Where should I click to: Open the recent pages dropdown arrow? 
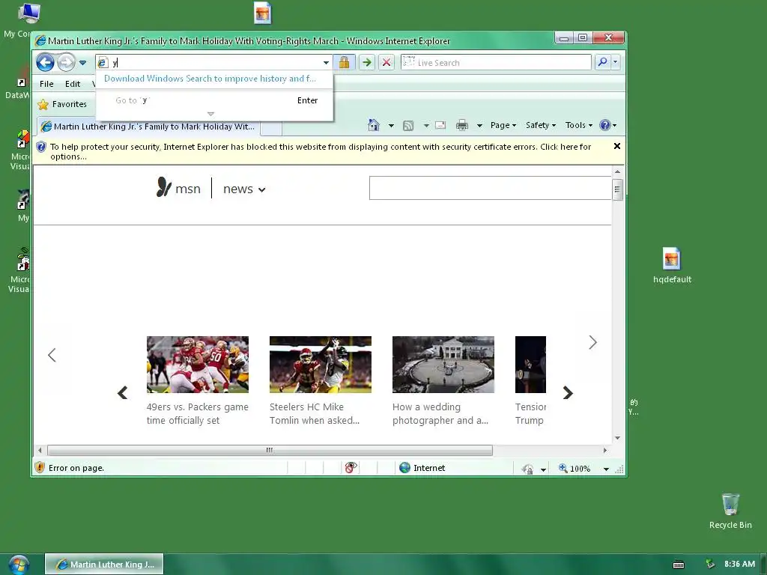[82, 63]
